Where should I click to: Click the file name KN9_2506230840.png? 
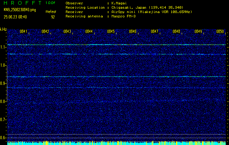(20, 10)
